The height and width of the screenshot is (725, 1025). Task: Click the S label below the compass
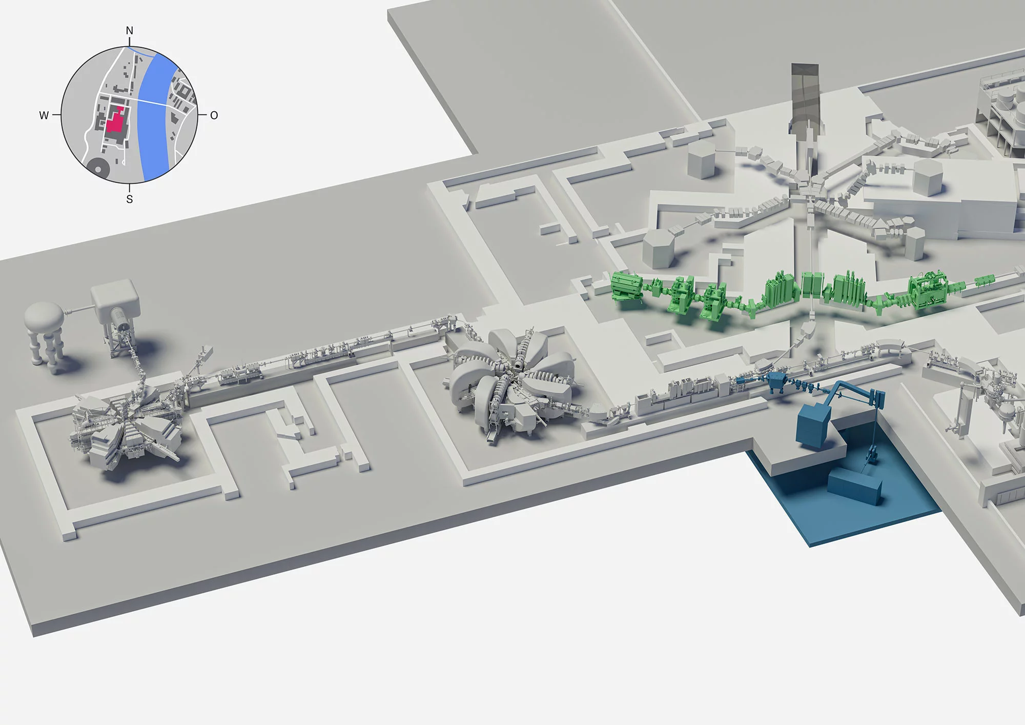(x=130, y=199)
